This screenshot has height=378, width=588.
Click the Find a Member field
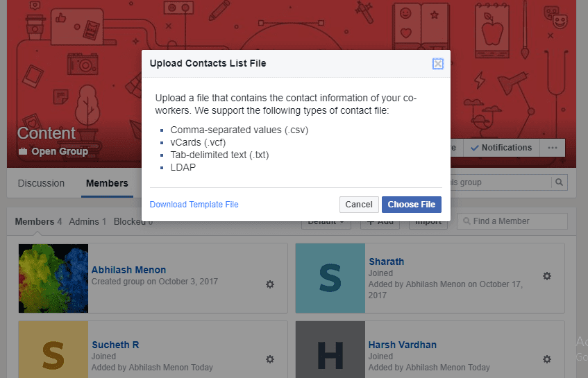click(x=512, y=221)
